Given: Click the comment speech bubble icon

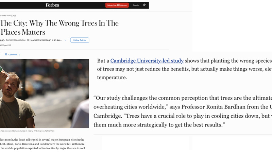Looking at the screenshot, I should [6, 54].
